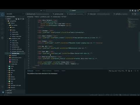The image size is (140, 105).
Task: Collapse all problems in panel
Action: point(129,71)
